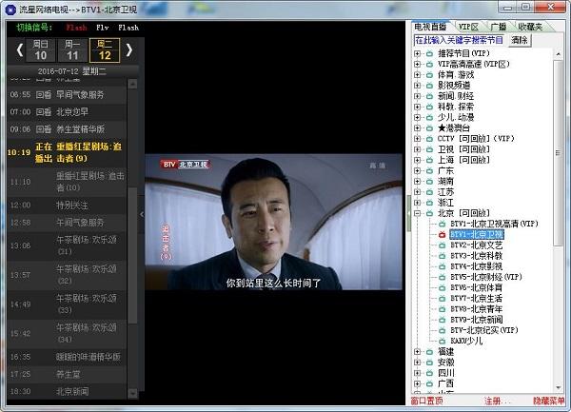Collapse the program guide panel arrow

coord(142,214)
